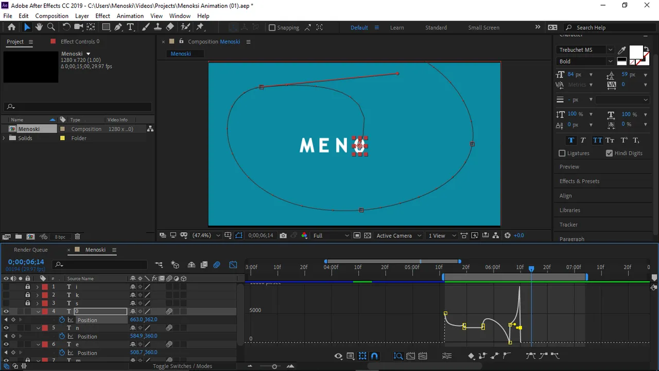
Task: Open the Trebuchet MS font family dropdown
Action: pos(585,50)
